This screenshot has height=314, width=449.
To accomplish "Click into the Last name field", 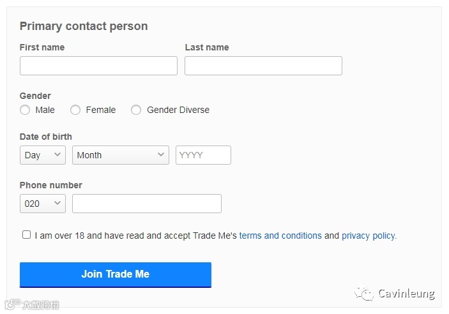I will [x=263, y=66].
